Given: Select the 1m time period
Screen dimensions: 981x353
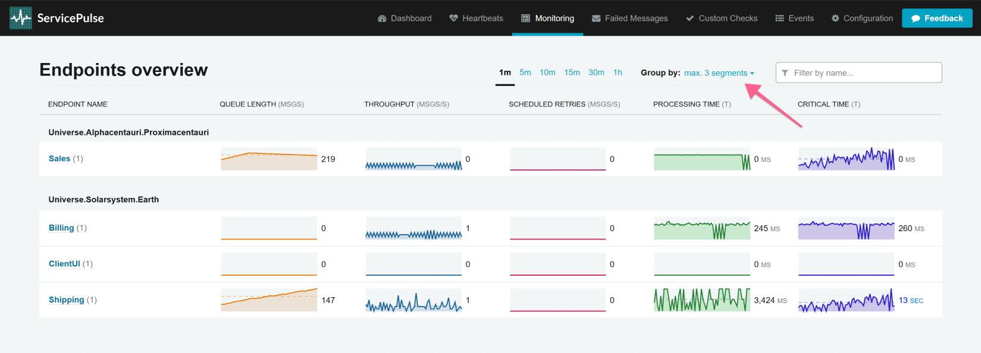Looking at the screenshot, I should click(x=505, y=73).
